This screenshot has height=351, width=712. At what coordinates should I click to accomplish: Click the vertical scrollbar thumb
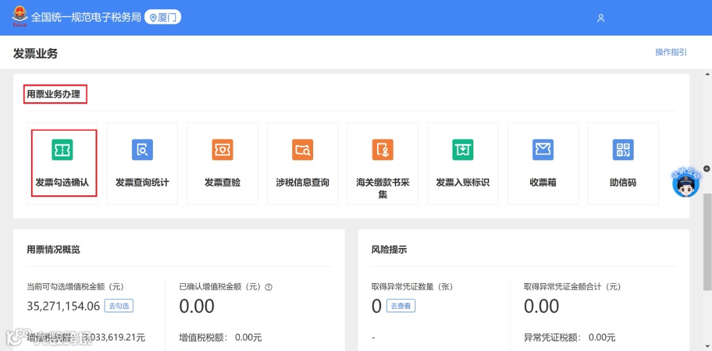click(707, 241)
